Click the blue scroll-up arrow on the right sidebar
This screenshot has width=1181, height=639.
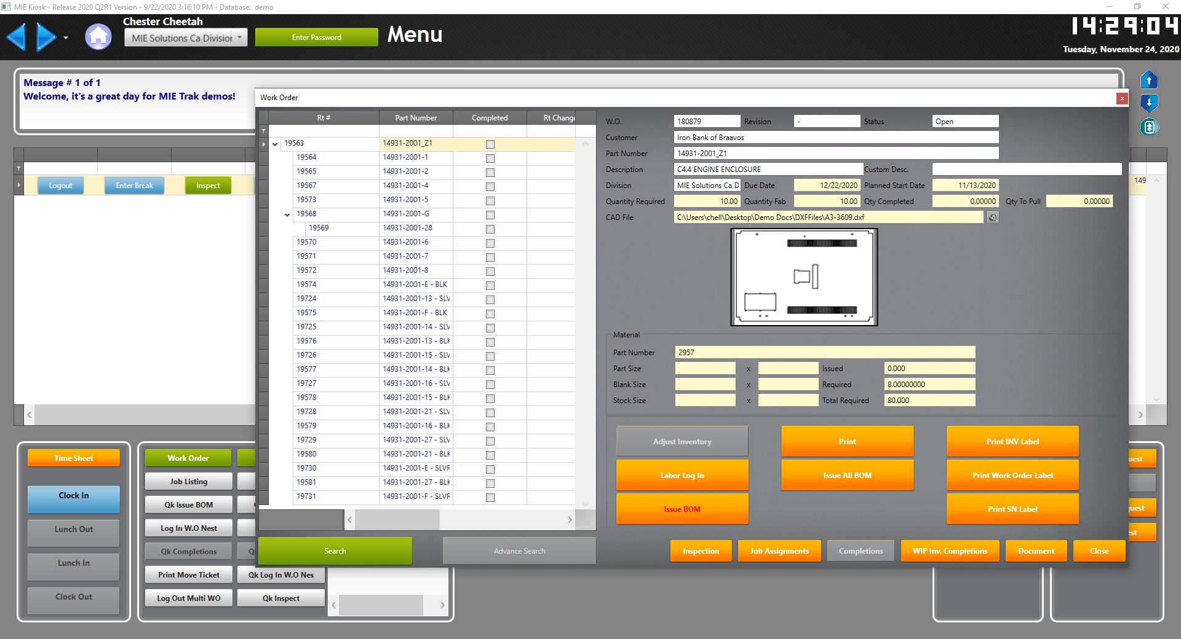(x=1149, y=80)
